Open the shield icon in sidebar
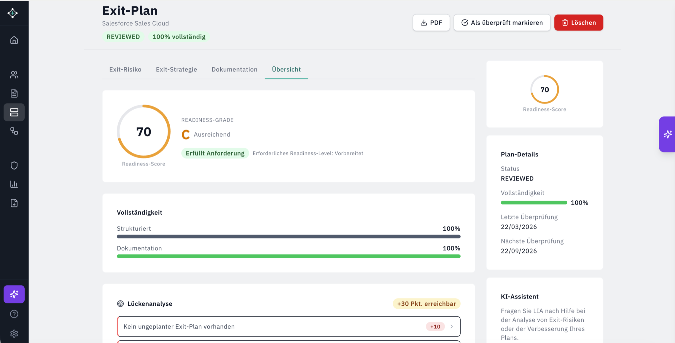This screenshot has height=343, width=675. coord(14,165)
